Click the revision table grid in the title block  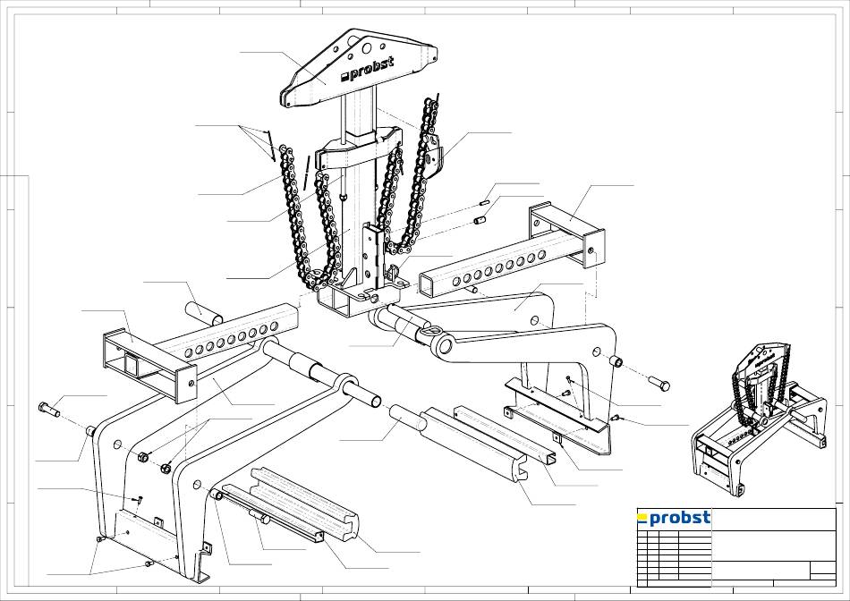675,559
